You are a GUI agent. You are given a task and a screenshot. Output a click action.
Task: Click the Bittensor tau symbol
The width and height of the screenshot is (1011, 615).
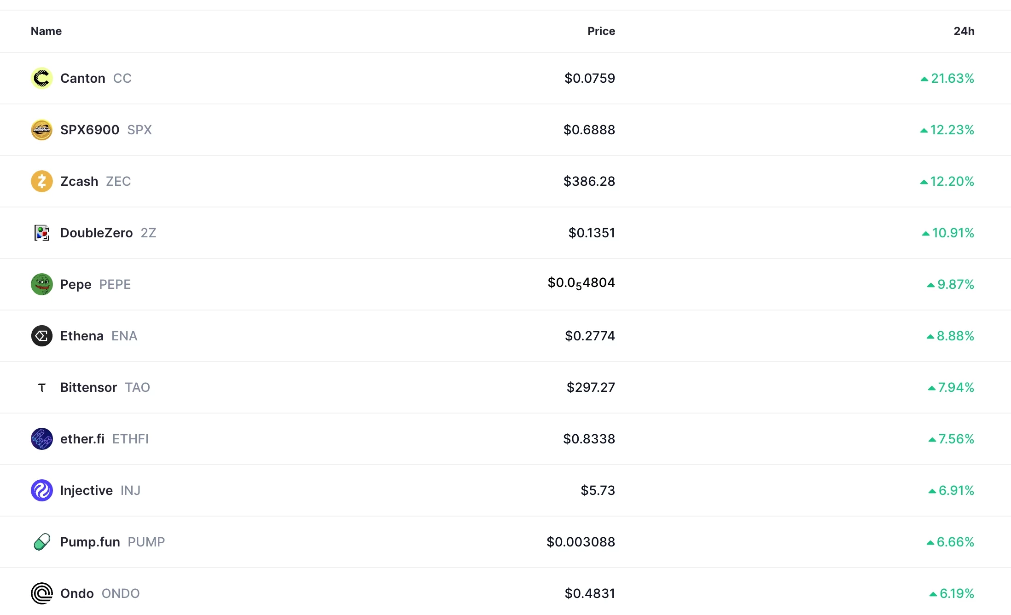click(42, 387)
